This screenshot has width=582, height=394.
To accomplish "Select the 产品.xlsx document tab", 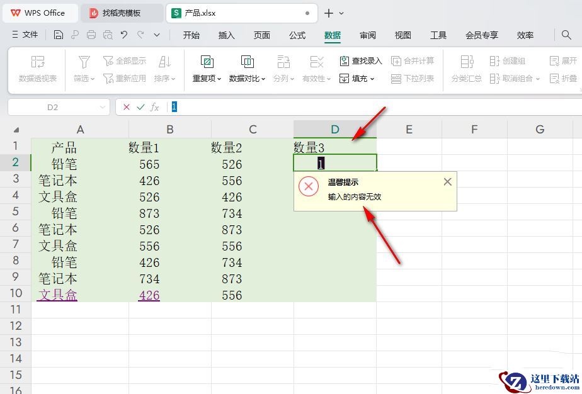I will (x=241, y=13).
